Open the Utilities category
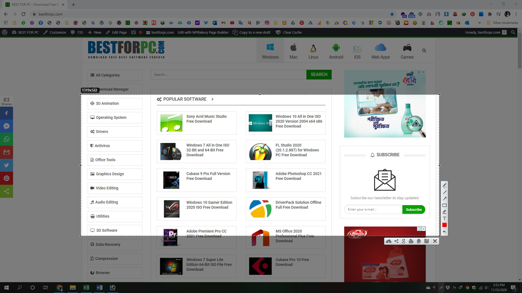 115,216
